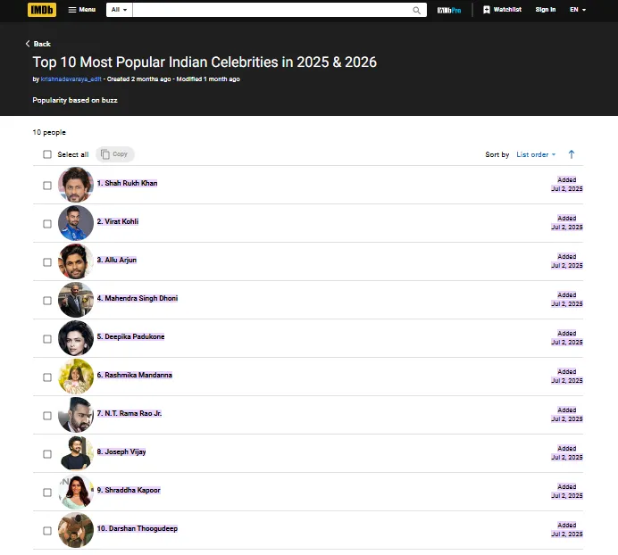This screenshot has width=618, height=555.
Task: Open the 1. Shah Rukh Khan name link
Action: point(128,183)
